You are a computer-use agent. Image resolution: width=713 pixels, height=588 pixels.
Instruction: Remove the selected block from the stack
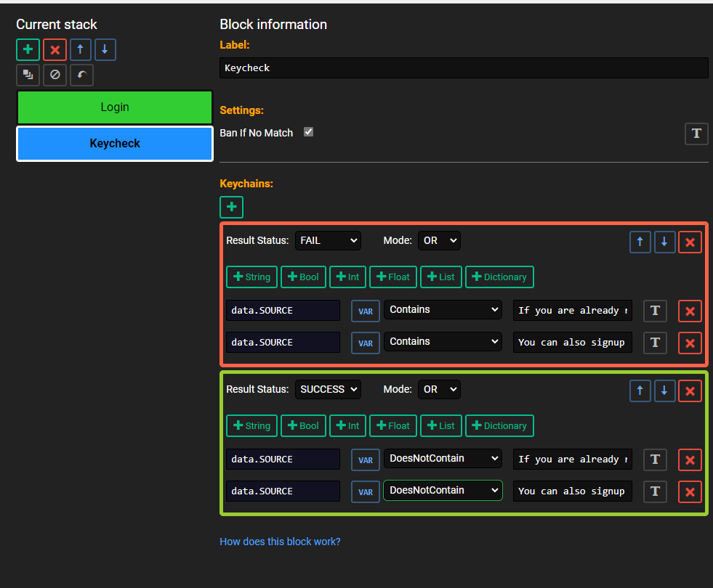tap(55, 49)
